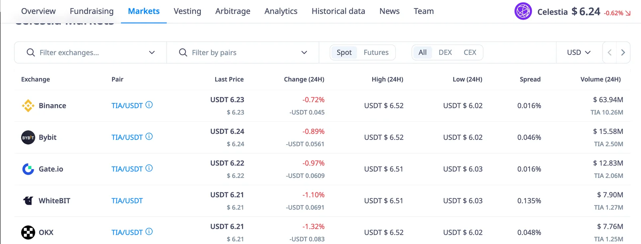641x244 pixels.
Task: Expand the Filter exchanges dropdown chevron
Action: tap(152, 52)
